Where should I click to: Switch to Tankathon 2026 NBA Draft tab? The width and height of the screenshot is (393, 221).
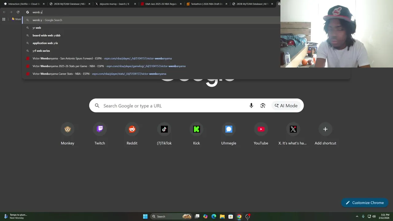coord(206,4)
